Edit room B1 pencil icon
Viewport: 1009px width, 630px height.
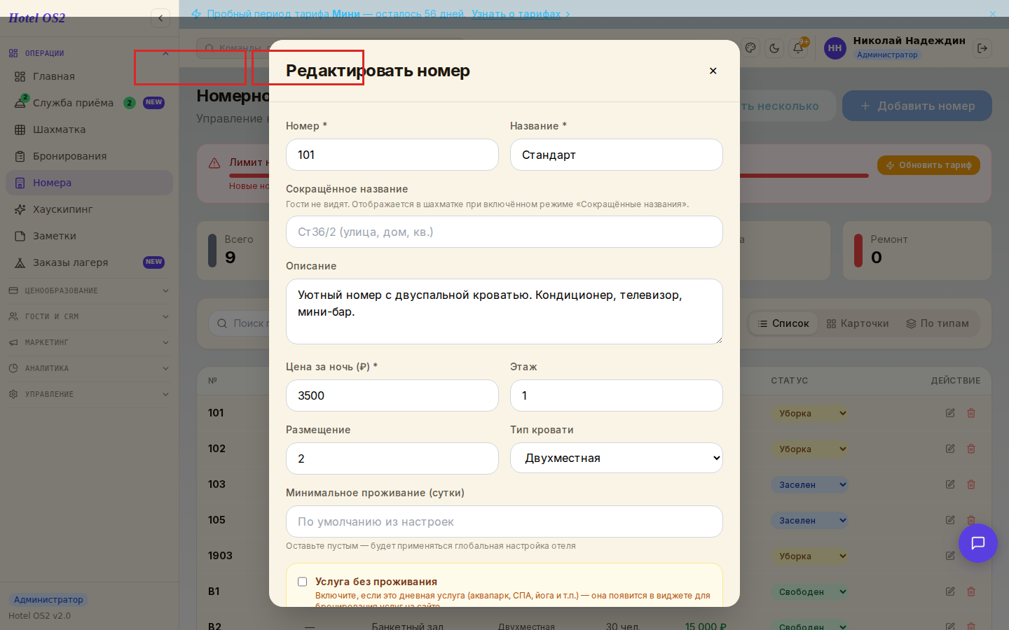[950, 591]
